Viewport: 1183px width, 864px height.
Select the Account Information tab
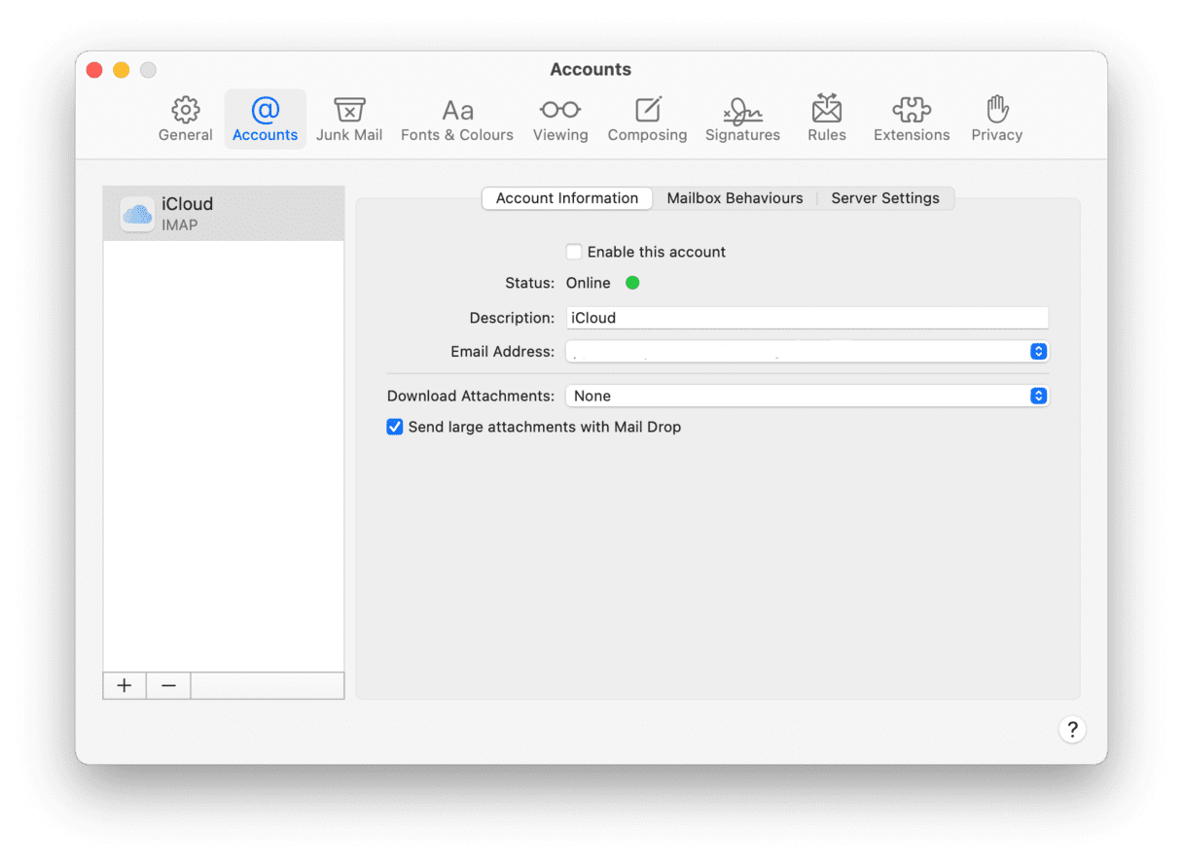click(x=567, y=198)
